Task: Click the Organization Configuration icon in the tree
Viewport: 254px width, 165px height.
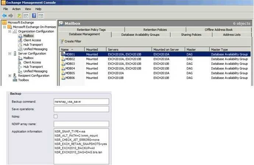Action: [x=15, y=31]
